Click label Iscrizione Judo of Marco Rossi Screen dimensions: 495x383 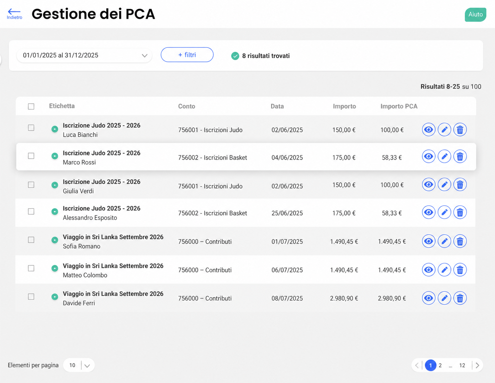[101, 153]
